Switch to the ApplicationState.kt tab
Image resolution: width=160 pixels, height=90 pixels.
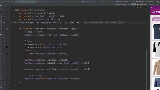click(x=123, y=2)
